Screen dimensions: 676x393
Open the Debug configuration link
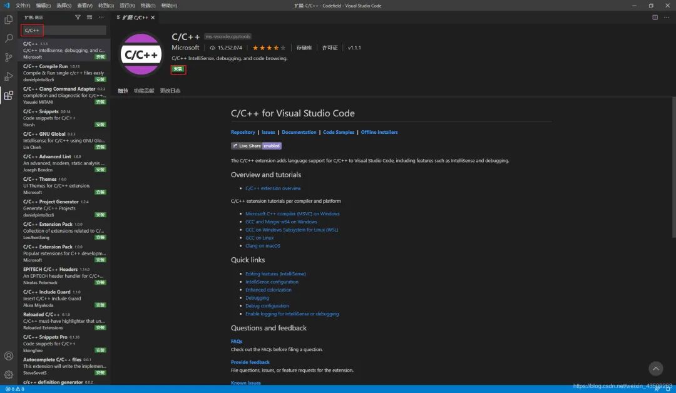[x=267, y=306]
